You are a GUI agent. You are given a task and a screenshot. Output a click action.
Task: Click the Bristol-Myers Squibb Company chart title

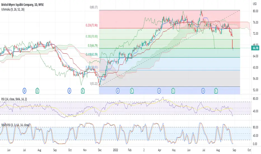(22, 5)
